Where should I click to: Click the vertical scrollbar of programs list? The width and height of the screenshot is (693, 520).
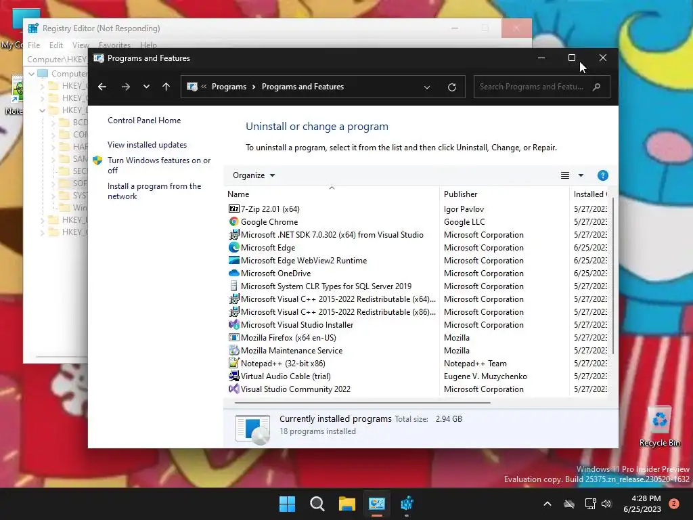click(x=612, y=276)
